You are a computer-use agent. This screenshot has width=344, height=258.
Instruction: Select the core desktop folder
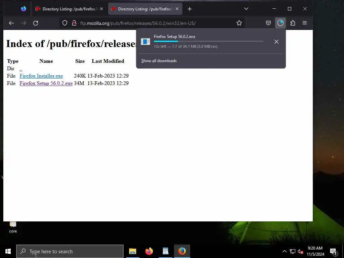(x=13, y=227)
